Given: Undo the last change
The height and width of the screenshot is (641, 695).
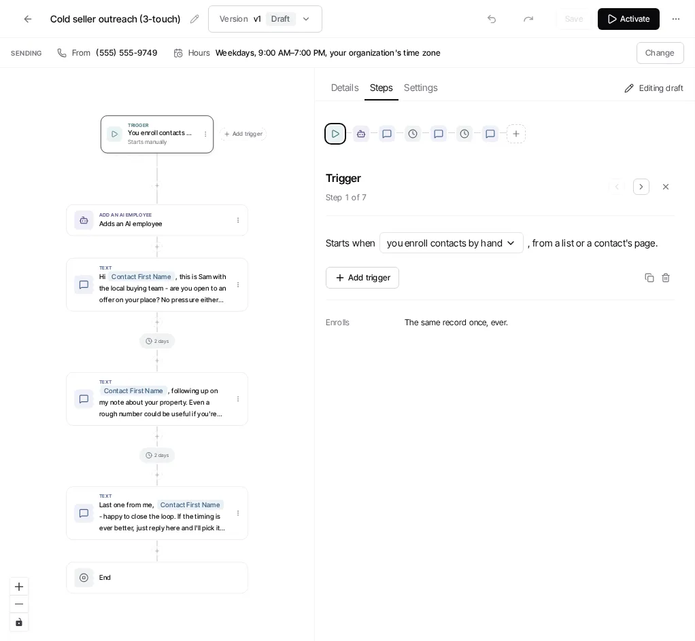Looking at the screenshot, I should point(492,19).
